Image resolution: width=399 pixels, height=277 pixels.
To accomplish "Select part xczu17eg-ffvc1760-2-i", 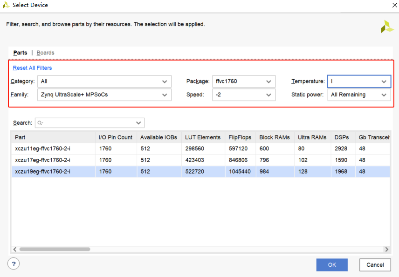I will tap(42, 160).
